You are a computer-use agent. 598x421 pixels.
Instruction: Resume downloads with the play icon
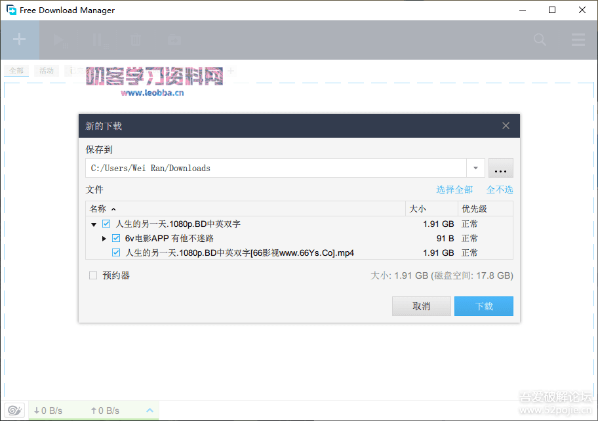pyautogui.click(x=58, y=39)
